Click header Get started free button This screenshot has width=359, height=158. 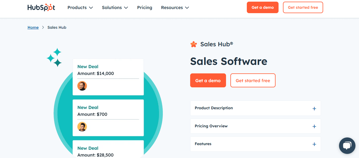(303, 7)
